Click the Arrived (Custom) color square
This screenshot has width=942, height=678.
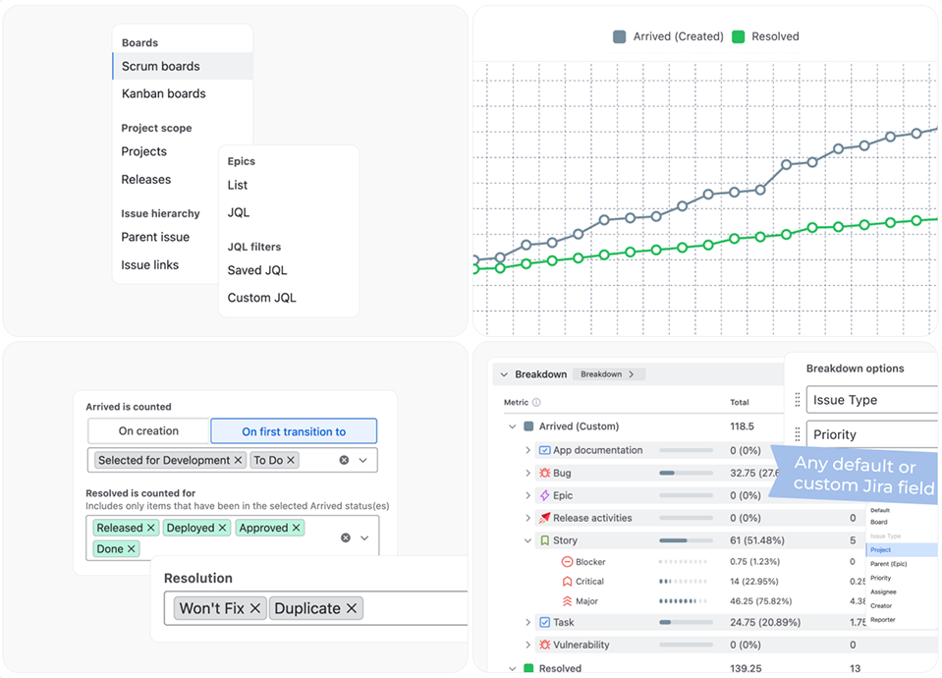click(x=528, y=426)
